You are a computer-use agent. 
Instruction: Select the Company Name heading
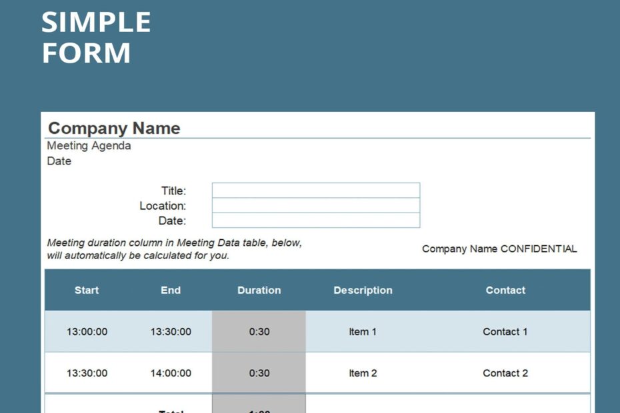113,128
